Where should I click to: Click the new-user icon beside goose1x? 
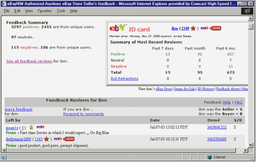pos(31,127)
